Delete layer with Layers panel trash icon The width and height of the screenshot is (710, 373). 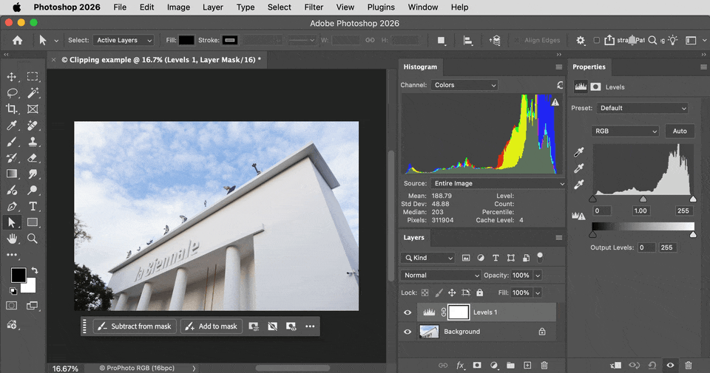point(544,366)
